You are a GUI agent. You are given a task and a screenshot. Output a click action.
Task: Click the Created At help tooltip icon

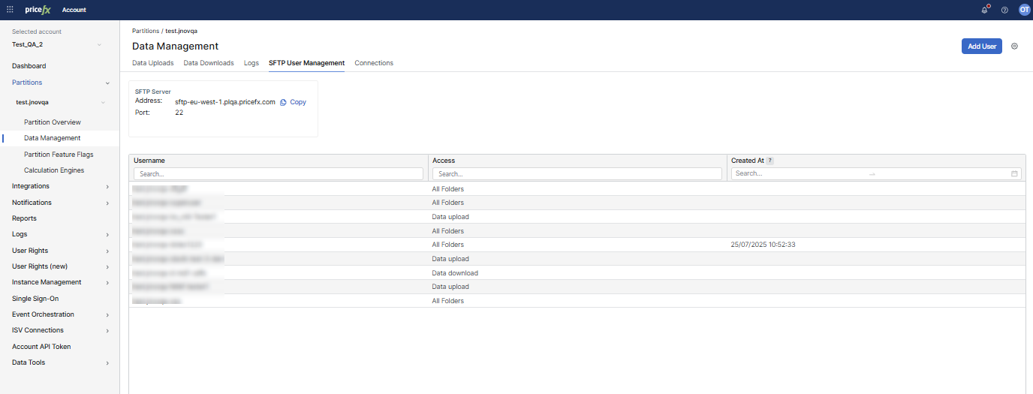tap(769, 161)
